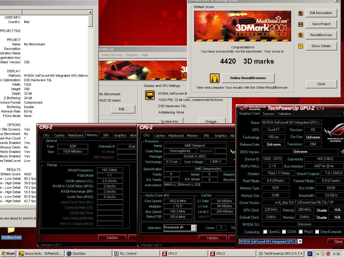Switch to PLL Control taskbar item

tap(136, 254)
